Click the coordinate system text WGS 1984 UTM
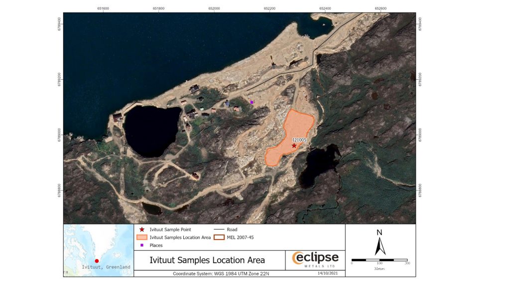Viewport: 510px width, 287px height. (221, 274)
